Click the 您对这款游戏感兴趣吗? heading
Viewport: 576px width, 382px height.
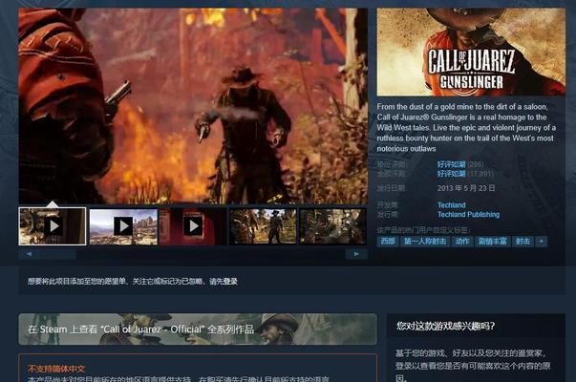445,326
